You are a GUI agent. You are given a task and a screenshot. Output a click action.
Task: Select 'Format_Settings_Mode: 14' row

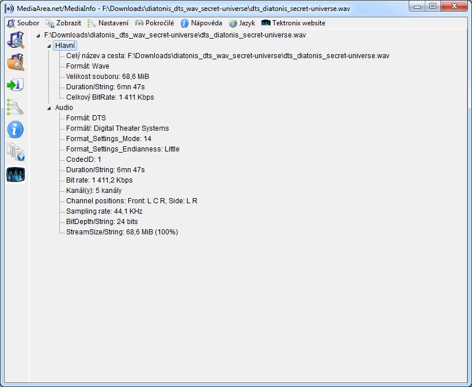(109, 139)
